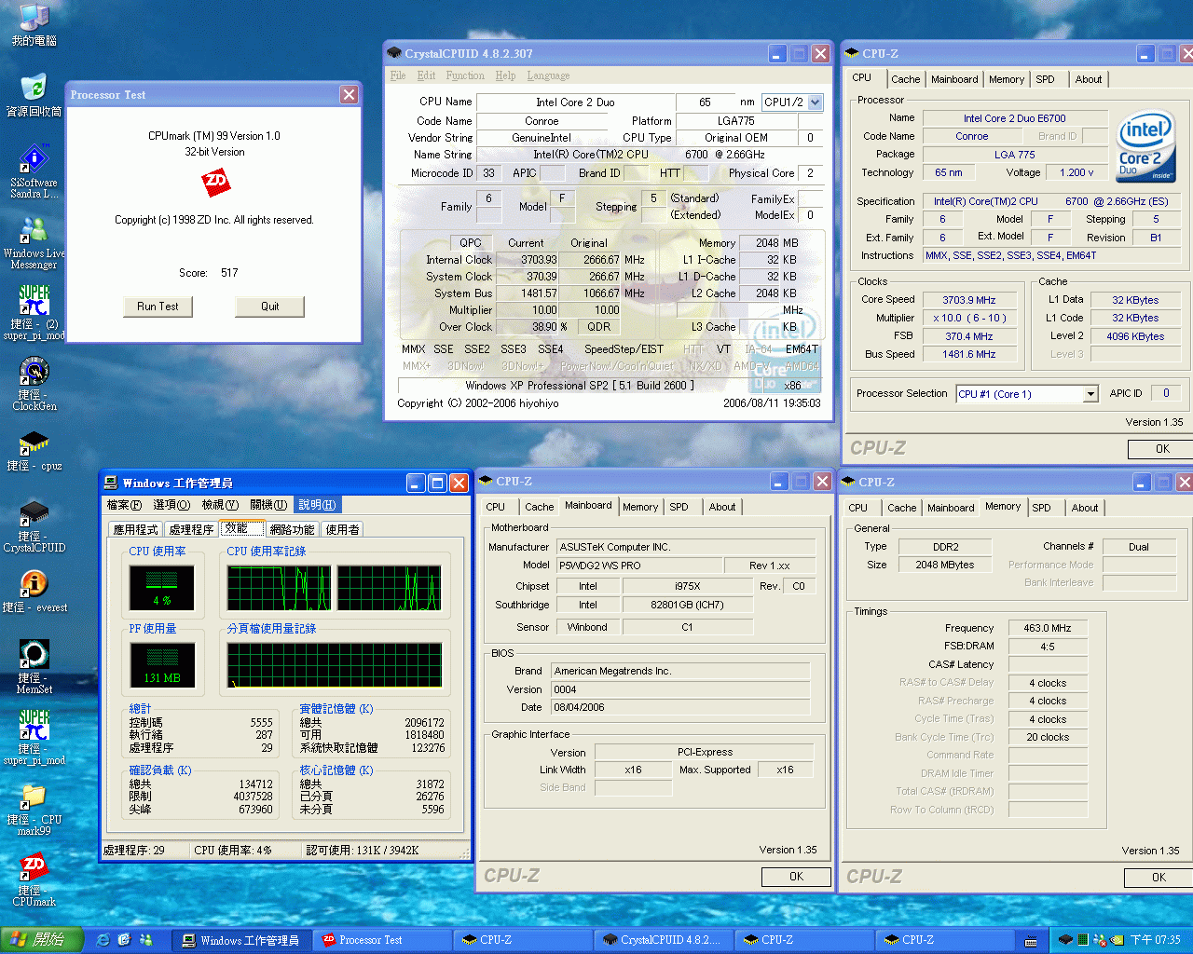This screenshot has height=954, width=1193.
Task: Select the Windows Live Messenger desktop icon
Action: coord(34,243)
